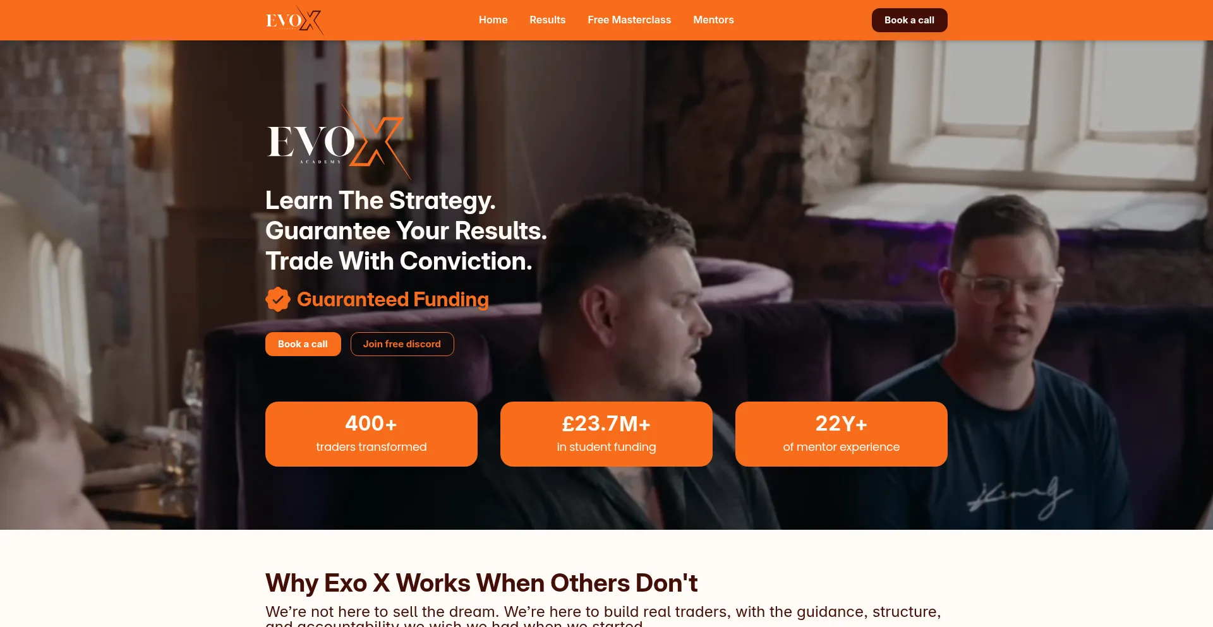This screenshot has height=627, width=1213.
Task: Click the Trade With Conviction headline line
Action: click(399, 261)
